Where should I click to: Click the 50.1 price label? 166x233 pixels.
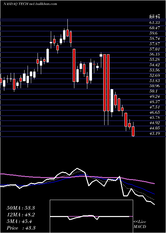pyautogui.click(x=153, y=91)
